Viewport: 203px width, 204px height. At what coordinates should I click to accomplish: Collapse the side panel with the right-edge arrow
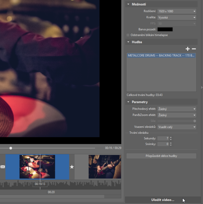click(202, 87)
